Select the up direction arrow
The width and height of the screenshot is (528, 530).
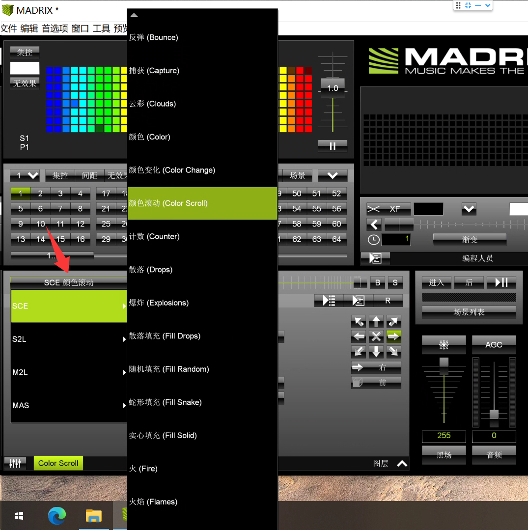pos(376,321)
